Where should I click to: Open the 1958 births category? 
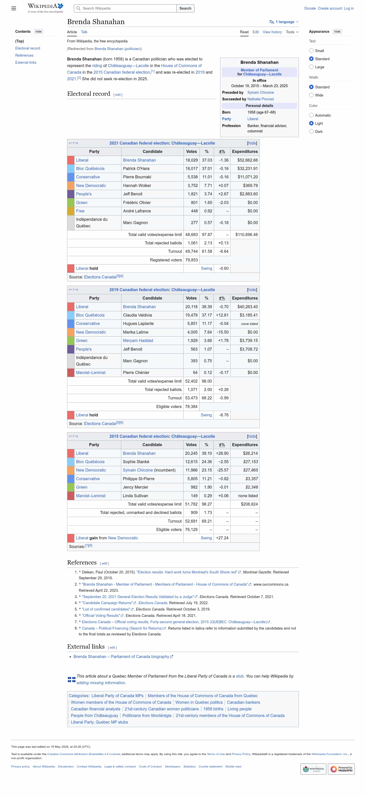213,709
